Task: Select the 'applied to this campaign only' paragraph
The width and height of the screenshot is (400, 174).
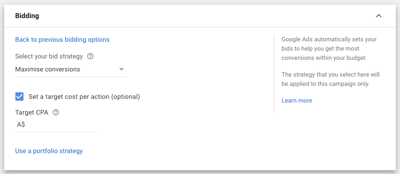Action: point(331,79)
